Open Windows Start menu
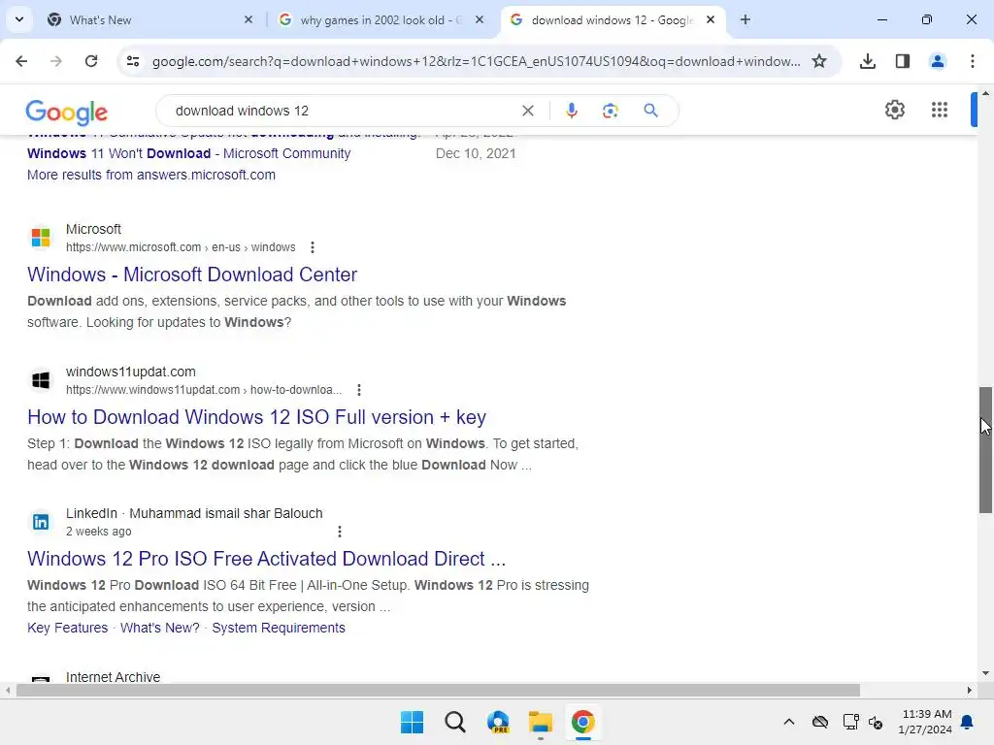 [x=412, y=722]
